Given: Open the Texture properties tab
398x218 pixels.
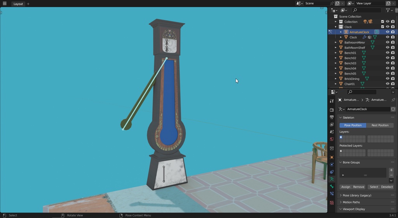Looking at the screenshot, I should [332, 203].
